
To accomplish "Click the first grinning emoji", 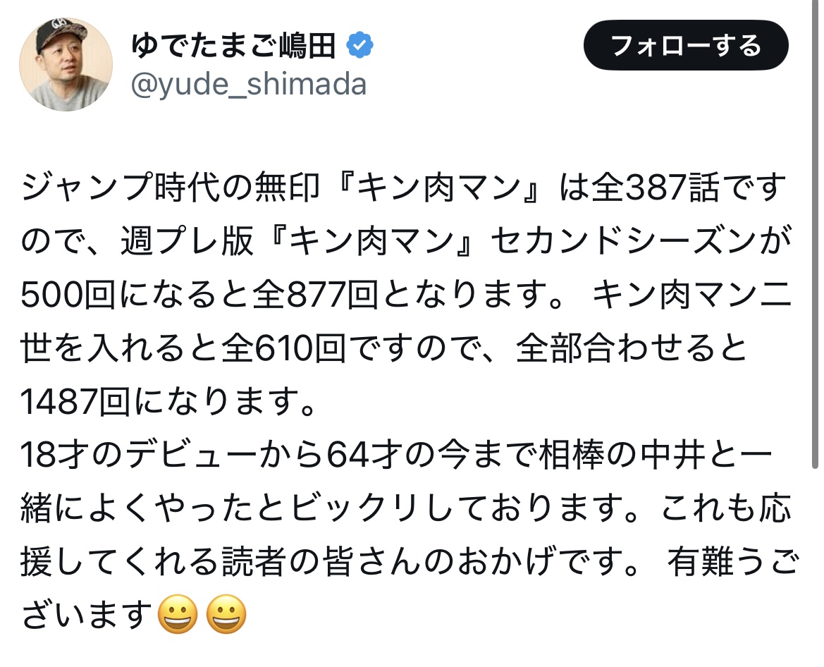I will (x=178, y=614).
